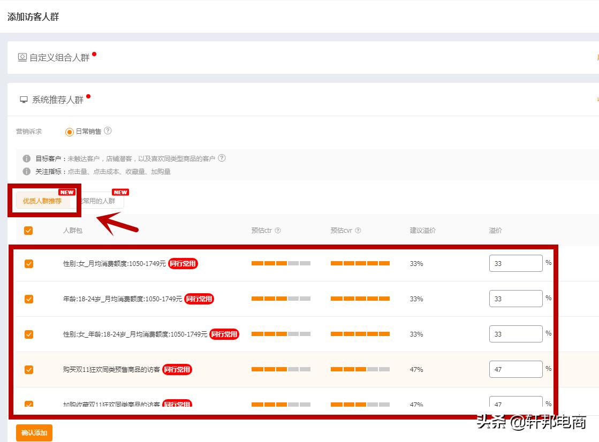Click the 添加访客人群 page title

click(x=33, y=17)
